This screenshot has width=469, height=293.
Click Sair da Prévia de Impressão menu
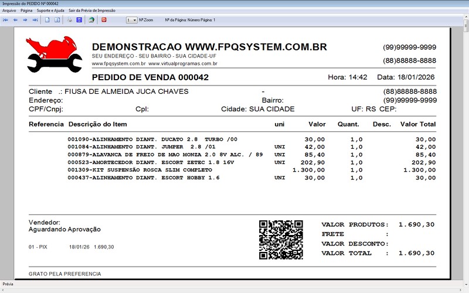92,11
